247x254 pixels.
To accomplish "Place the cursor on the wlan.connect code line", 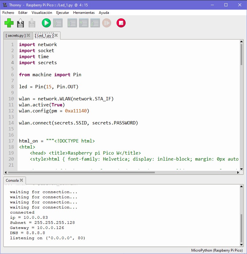I will 78,123.
